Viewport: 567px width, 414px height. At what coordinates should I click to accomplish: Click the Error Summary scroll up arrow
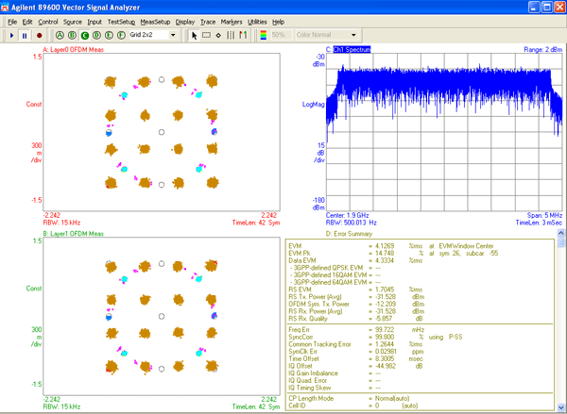[560, 233]
